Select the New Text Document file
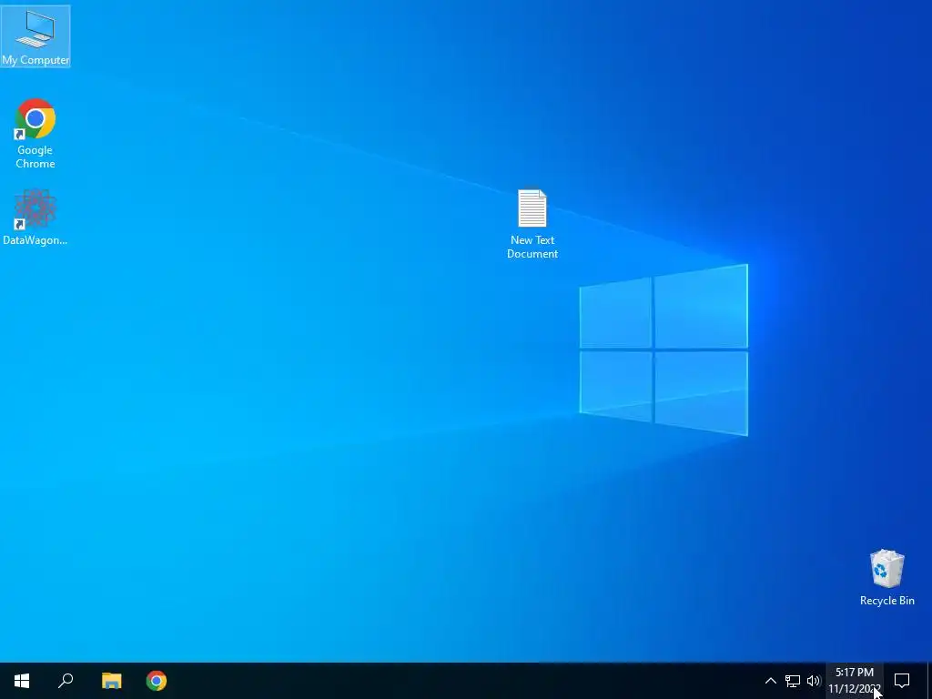The width and height of the screenshot is (932, 699). click(532, 224)
